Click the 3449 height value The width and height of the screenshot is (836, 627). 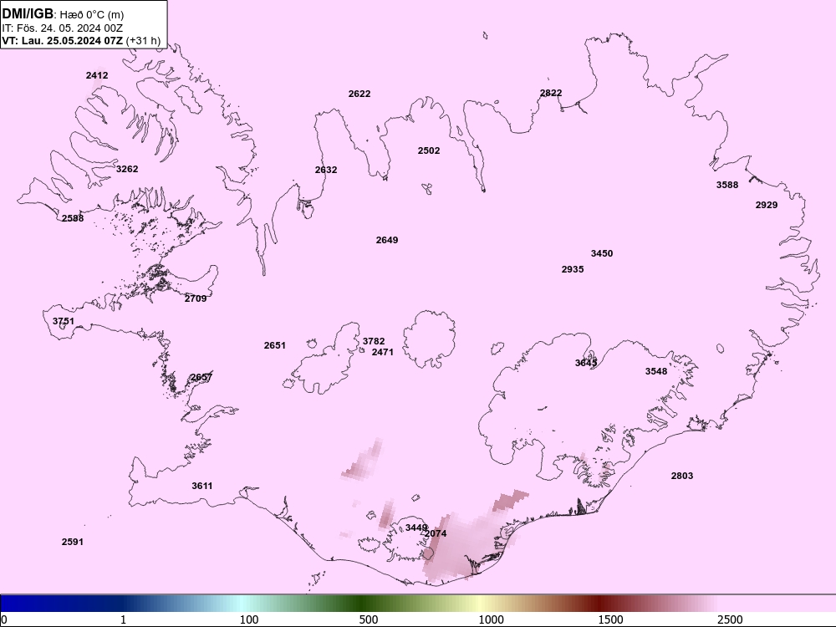(416, 528)
